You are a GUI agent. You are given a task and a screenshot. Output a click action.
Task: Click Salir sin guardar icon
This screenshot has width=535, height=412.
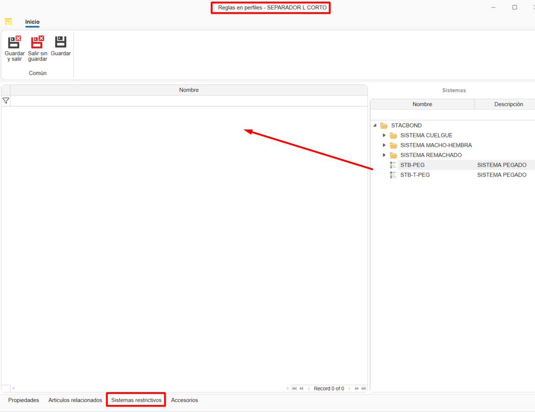(x=38, y=43)
